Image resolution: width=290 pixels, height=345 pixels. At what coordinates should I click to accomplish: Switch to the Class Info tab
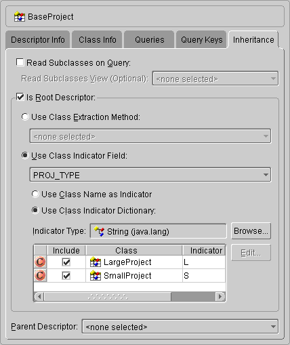coord(98,40)
